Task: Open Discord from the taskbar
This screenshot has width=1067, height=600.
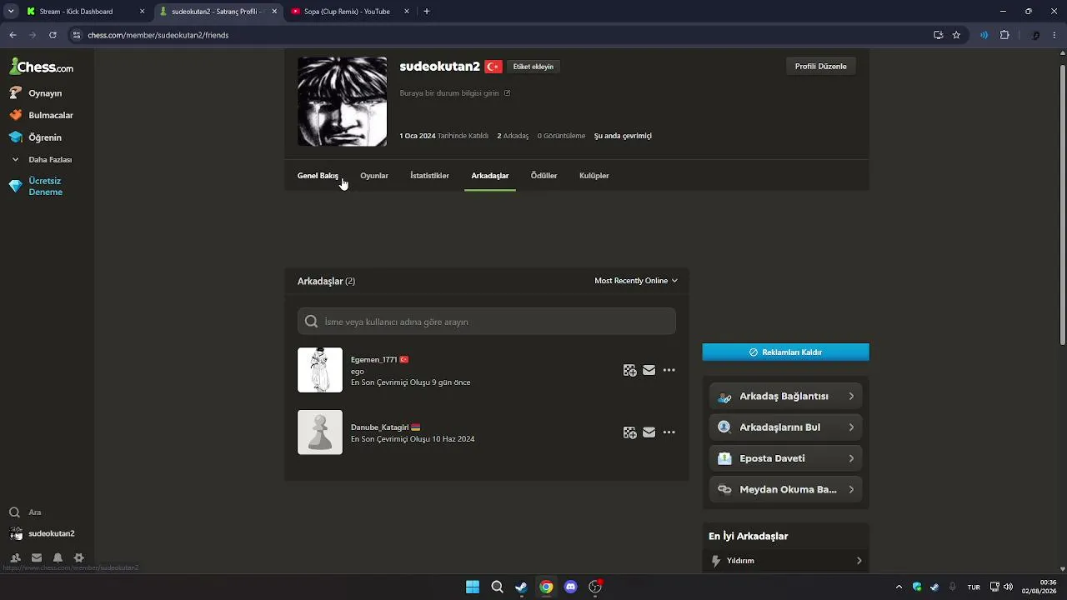Action: point(570,587)
